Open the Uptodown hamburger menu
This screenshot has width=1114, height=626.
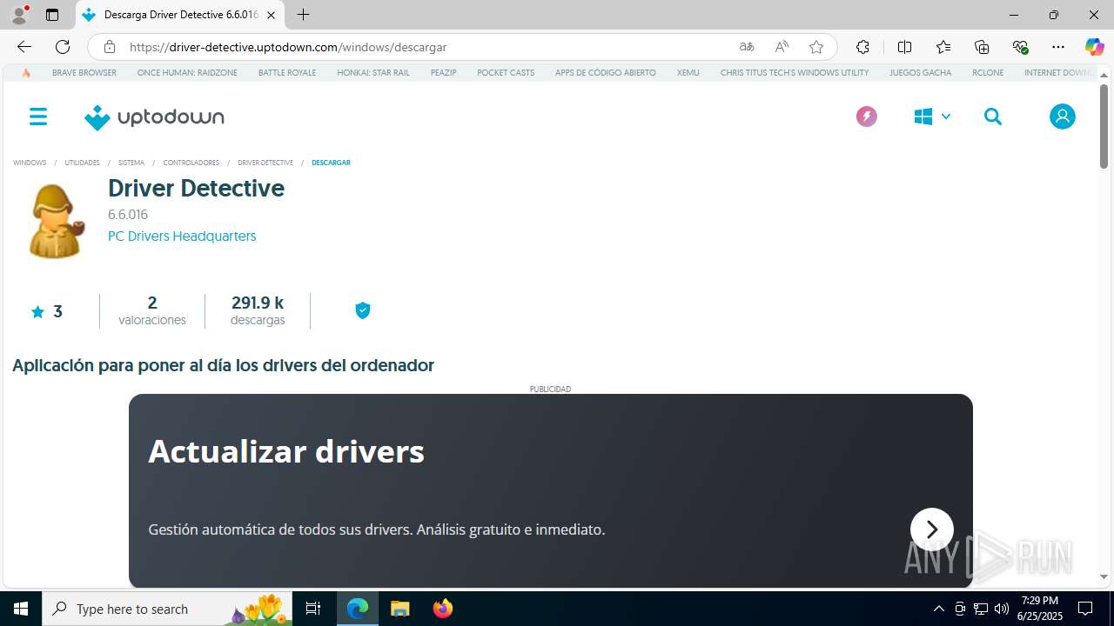point(38,117)
